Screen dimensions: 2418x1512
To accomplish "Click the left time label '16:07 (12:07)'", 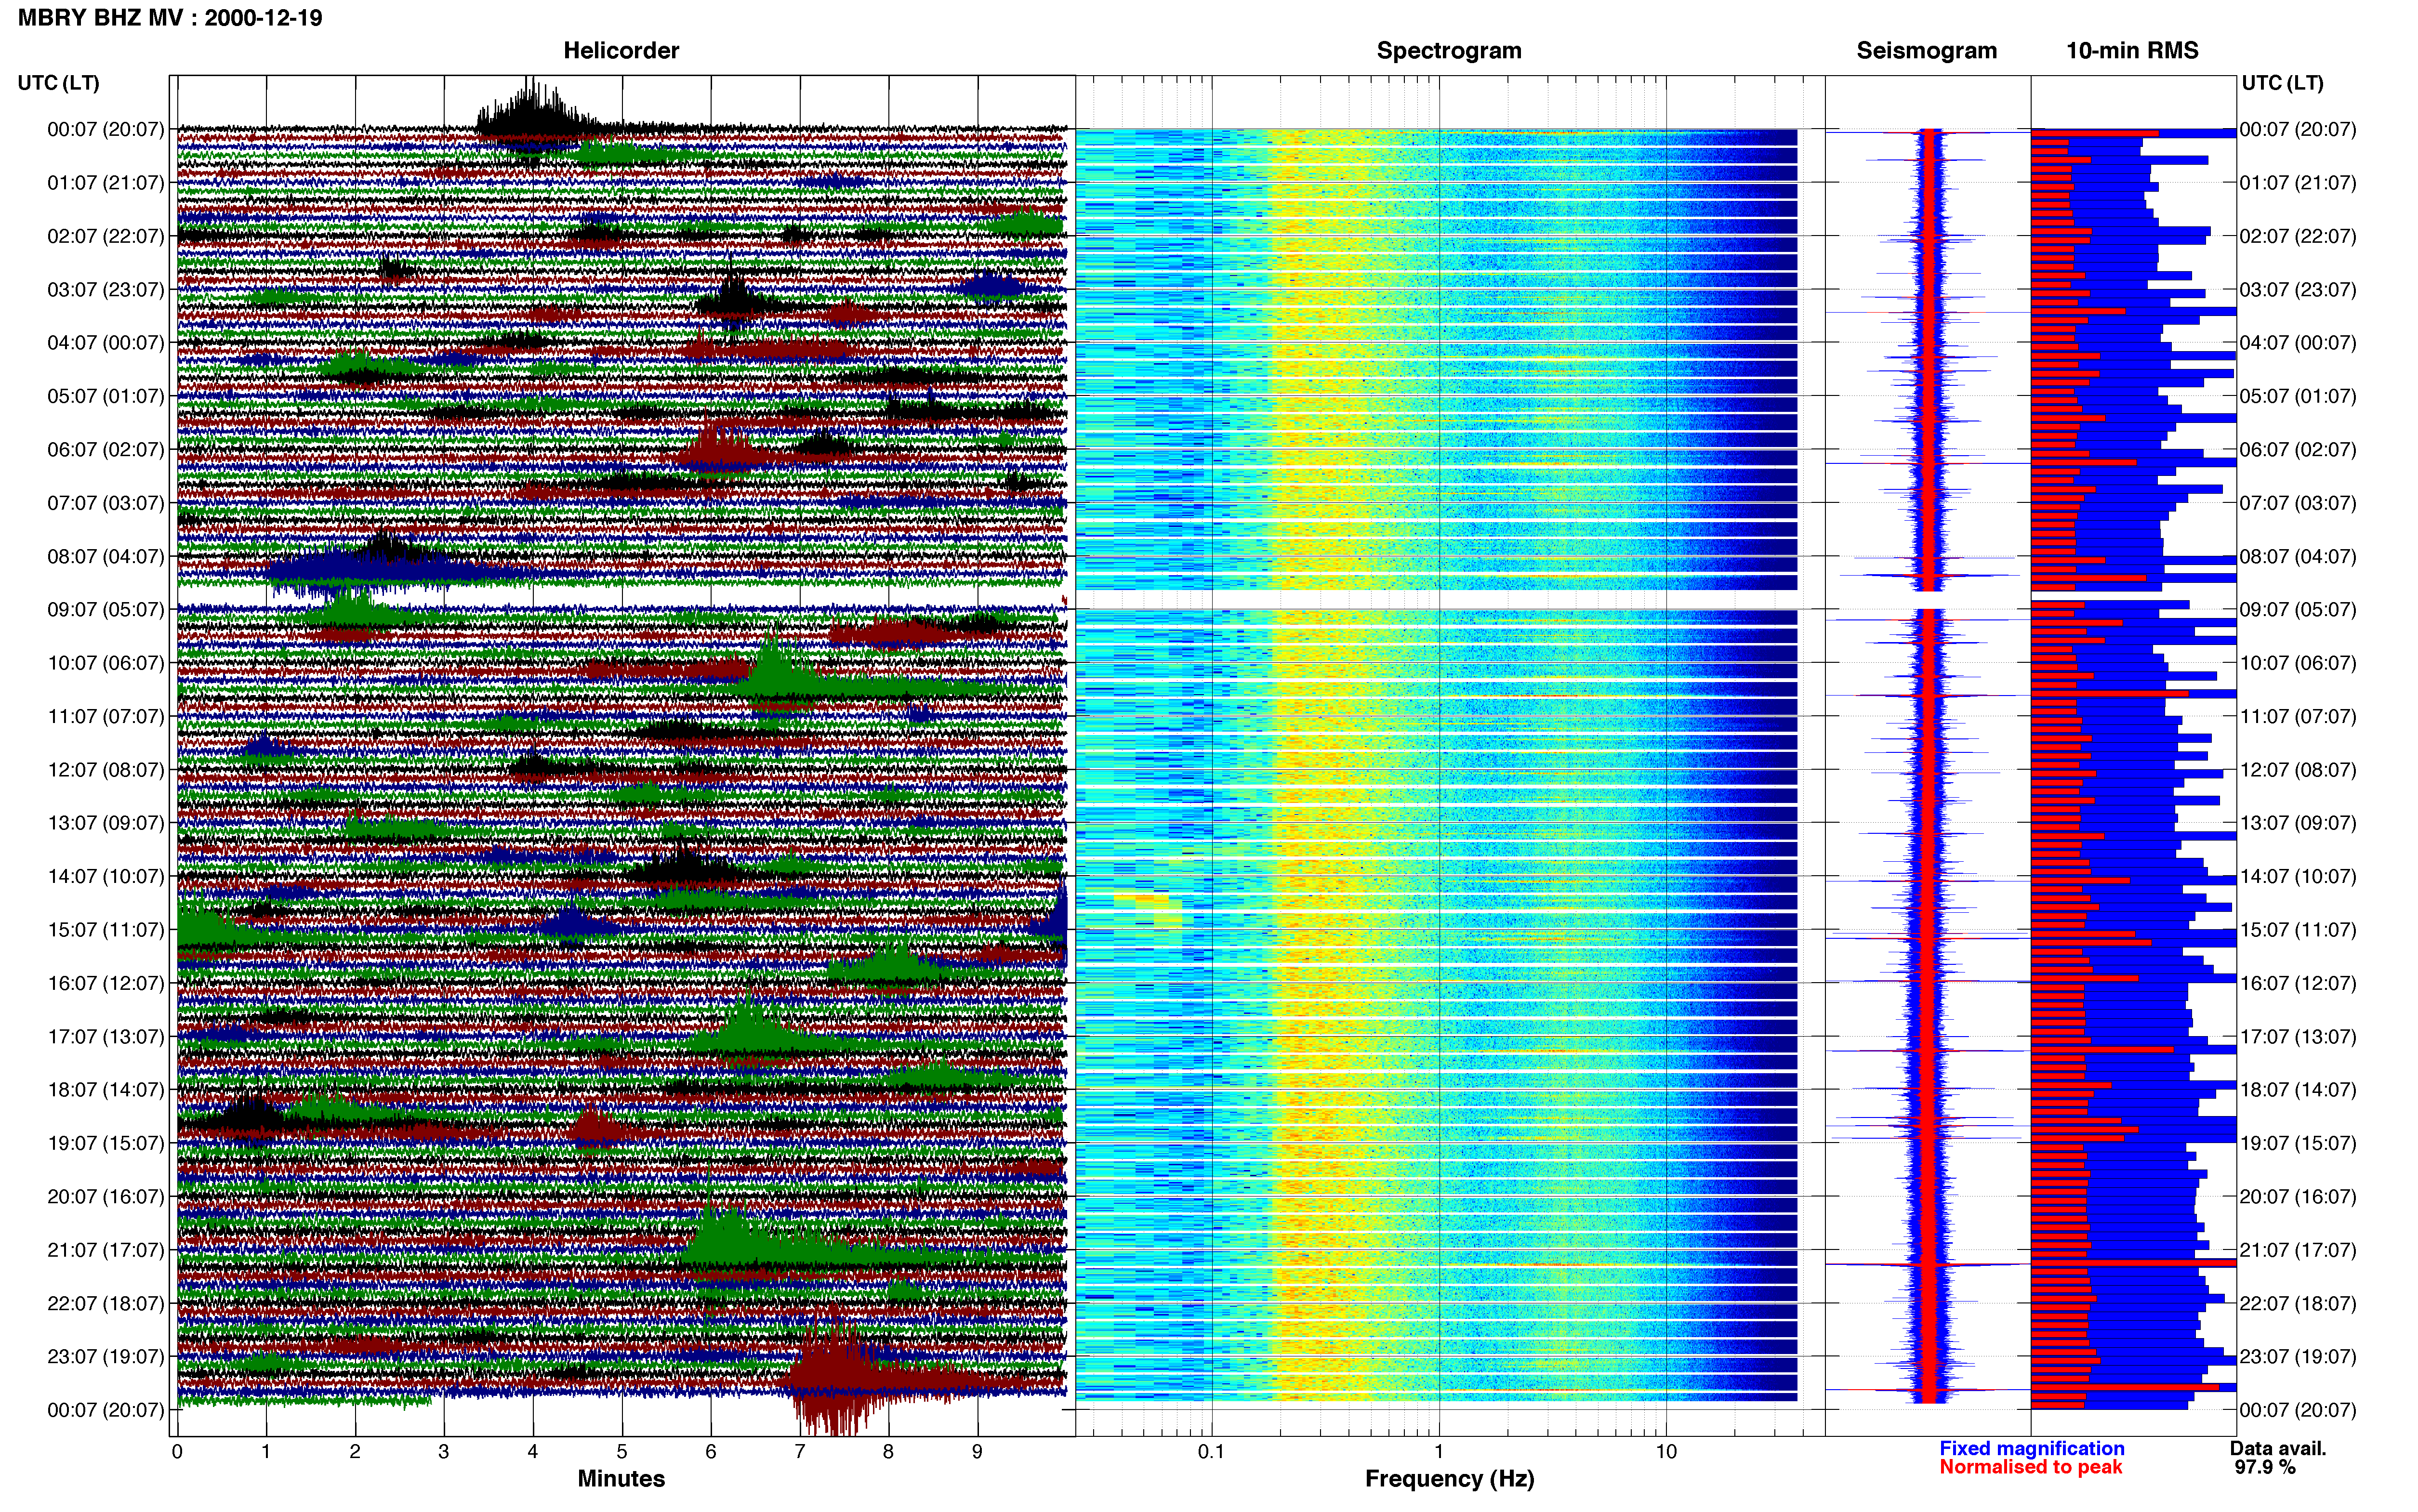I will pos(105,982).
